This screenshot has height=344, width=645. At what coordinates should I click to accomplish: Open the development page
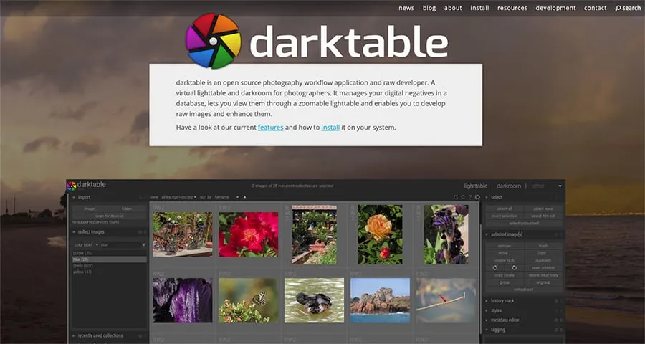point(555,8)
